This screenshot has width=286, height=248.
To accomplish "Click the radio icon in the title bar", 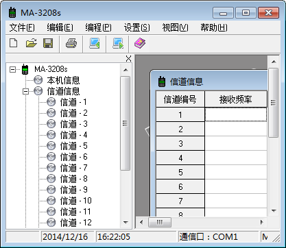I will (x=12, y=12).
